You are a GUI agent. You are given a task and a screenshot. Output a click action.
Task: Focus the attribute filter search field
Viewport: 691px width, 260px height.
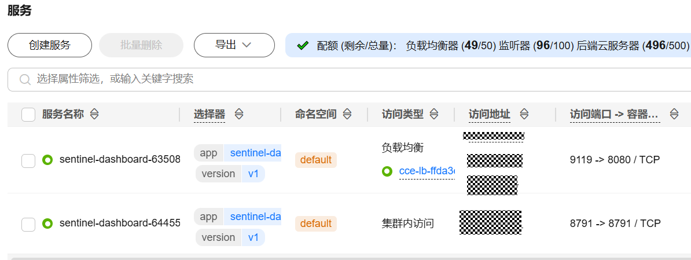347,79
